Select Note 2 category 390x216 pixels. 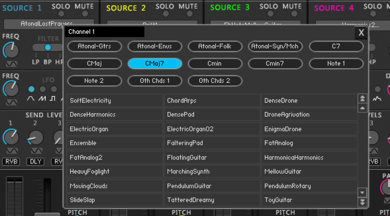point(94,81)
